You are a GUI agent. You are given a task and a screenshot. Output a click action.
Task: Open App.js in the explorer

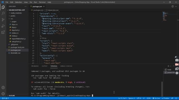coord(14,27)
